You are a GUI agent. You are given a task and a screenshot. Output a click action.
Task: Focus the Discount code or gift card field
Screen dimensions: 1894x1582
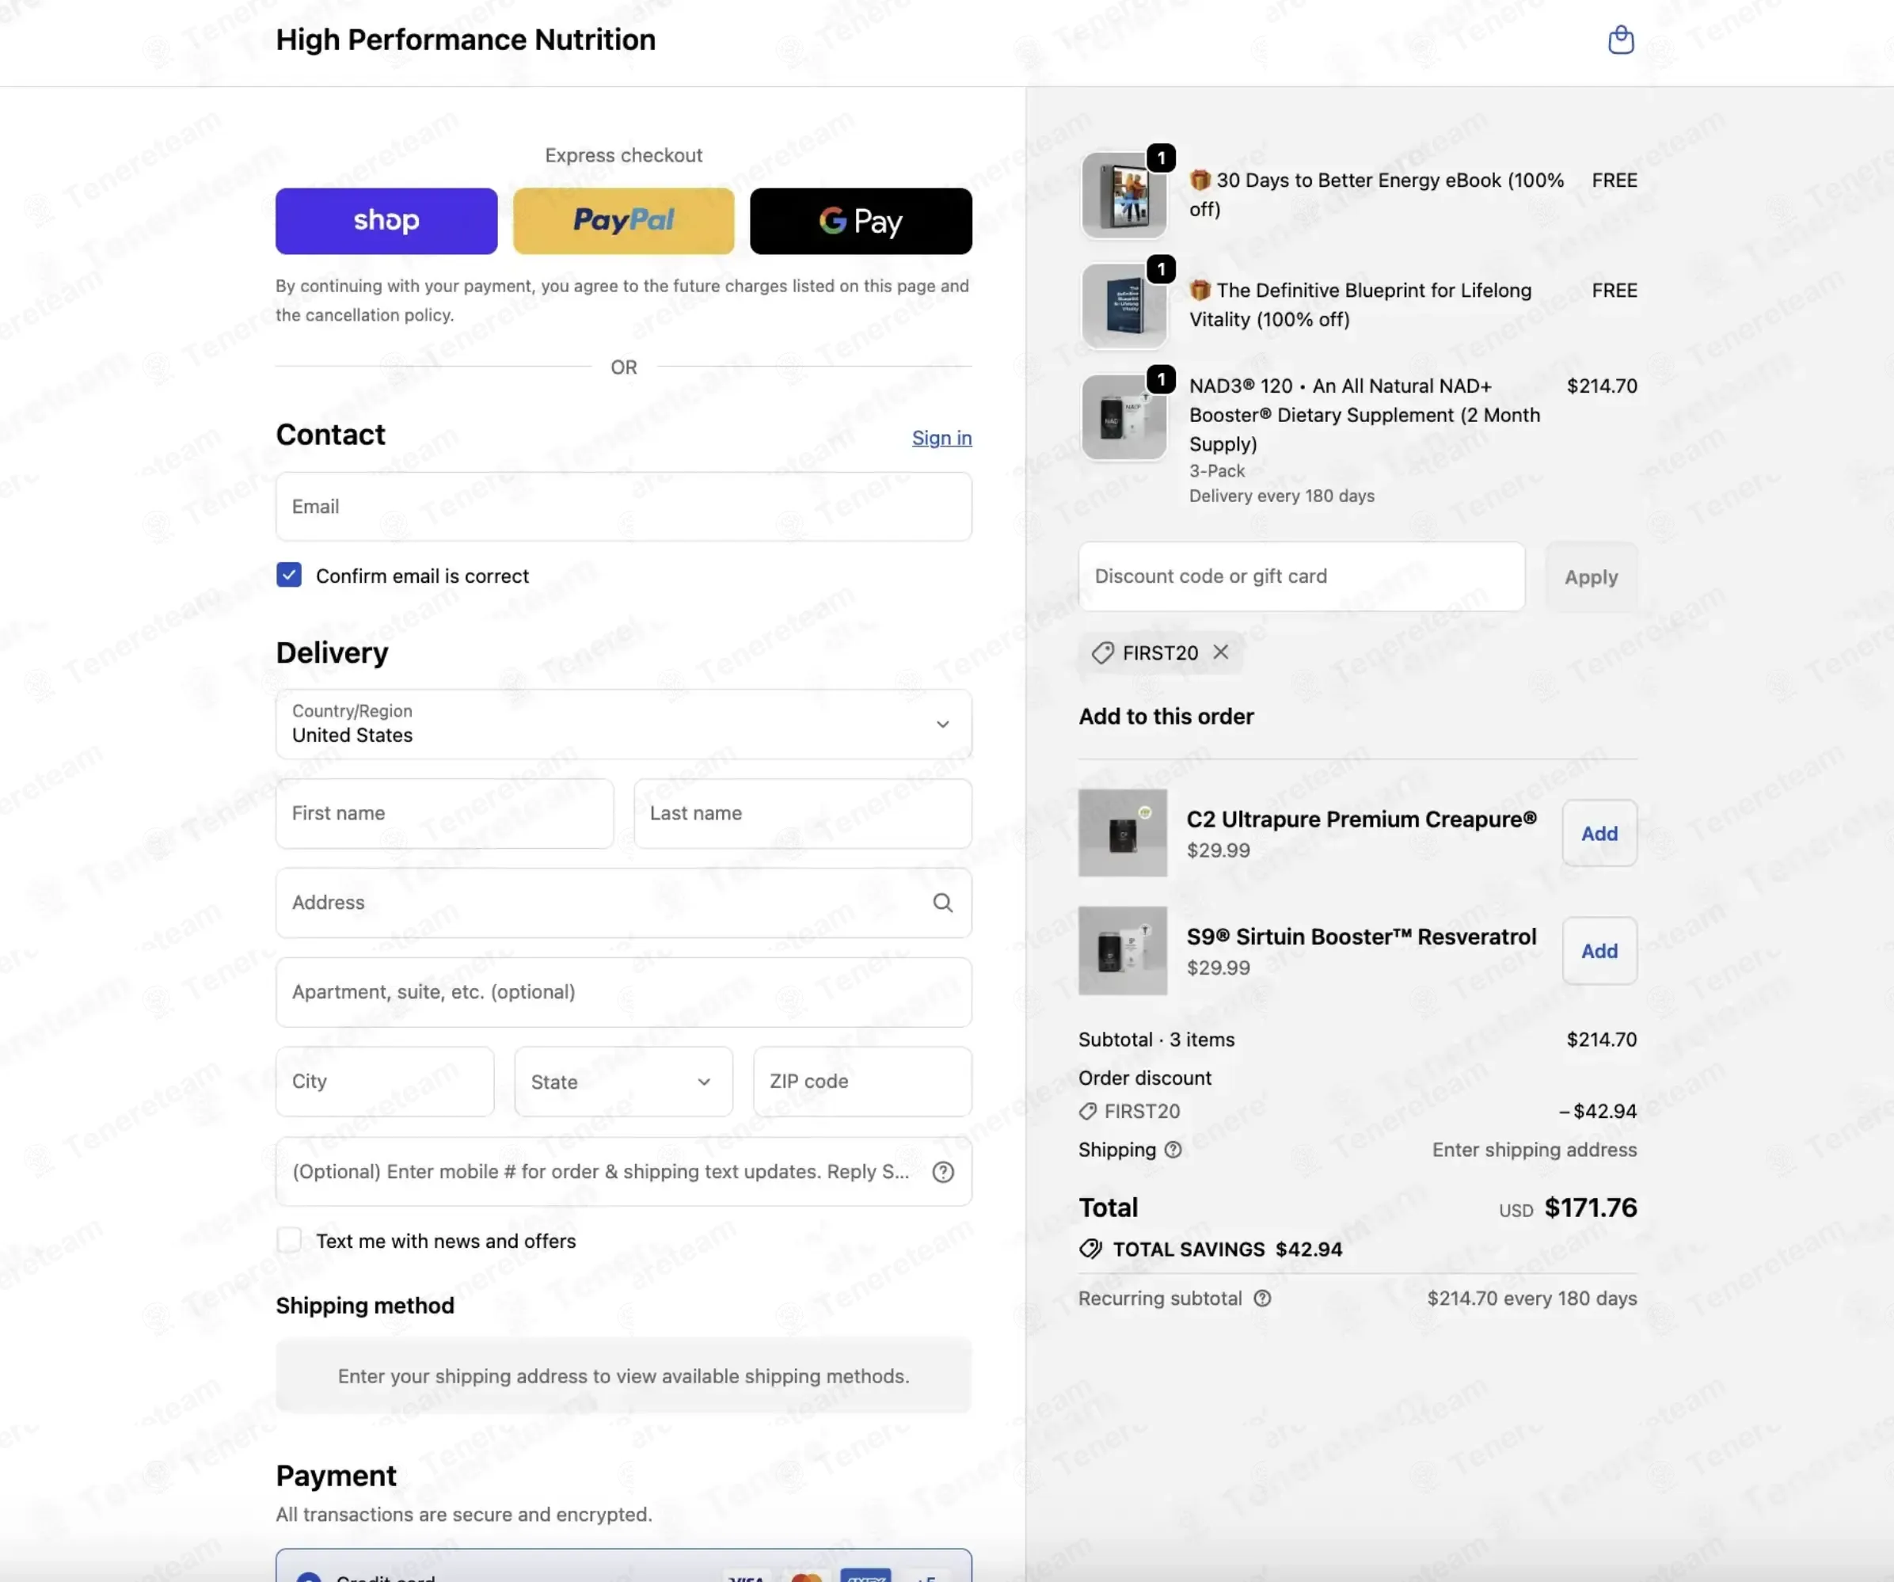click(1302, 576)
